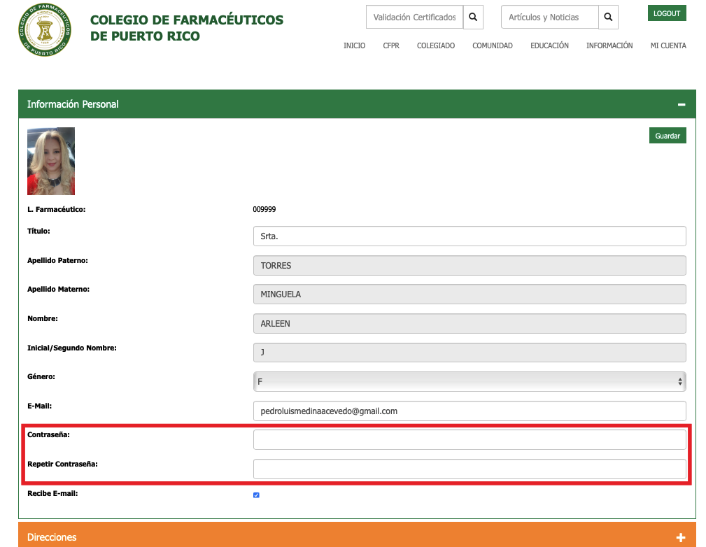
Task: Click into the Contraseña field
Action: coord(469,439)
